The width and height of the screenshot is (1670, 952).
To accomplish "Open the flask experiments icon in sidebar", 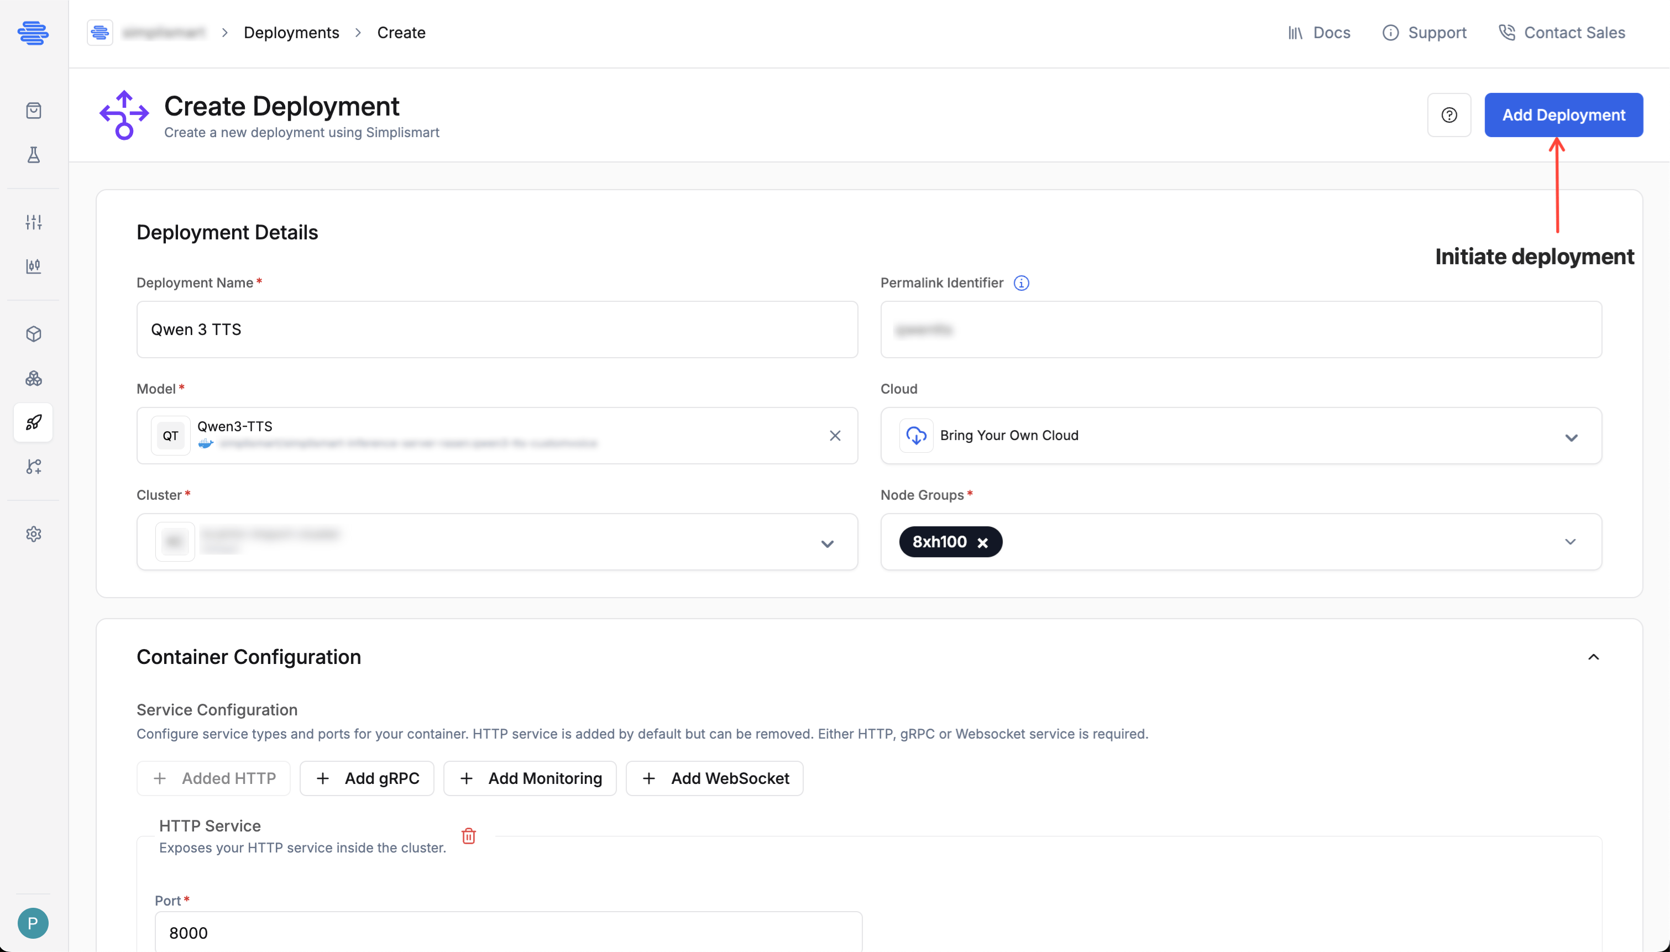I will point(33,154).
